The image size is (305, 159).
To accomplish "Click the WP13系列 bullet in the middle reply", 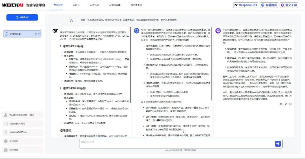I will click(x=177, y=128).
